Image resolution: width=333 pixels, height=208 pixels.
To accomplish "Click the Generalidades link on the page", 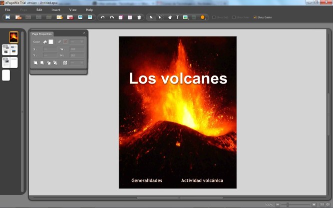I will (147, 180).
